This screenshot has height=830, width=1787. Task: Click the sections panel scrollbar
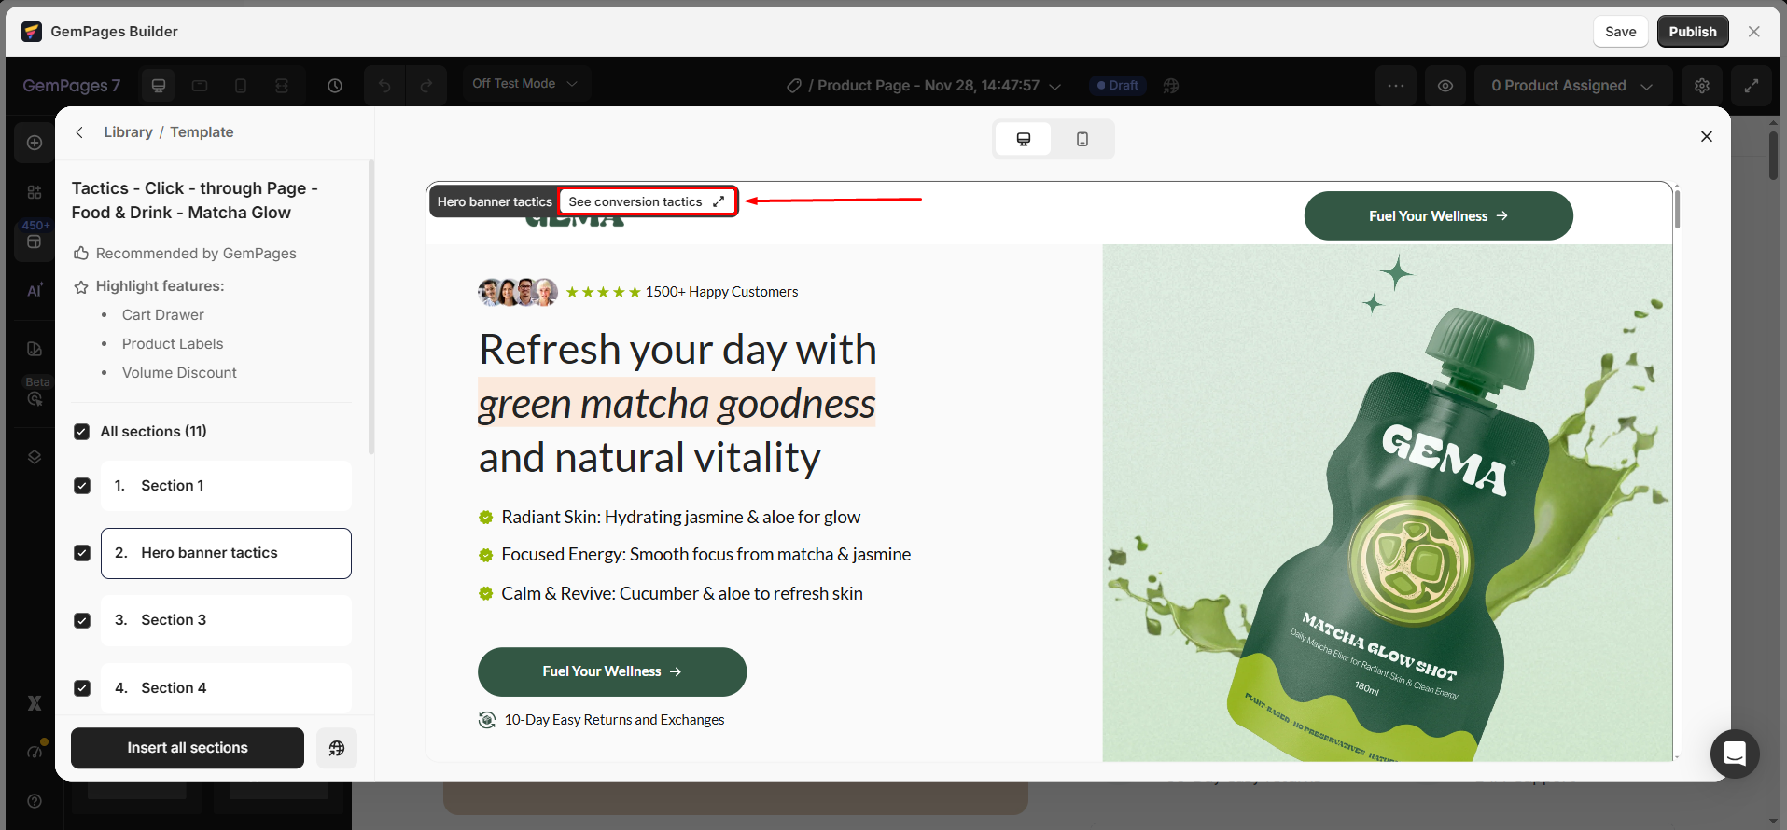click(371, 308)
